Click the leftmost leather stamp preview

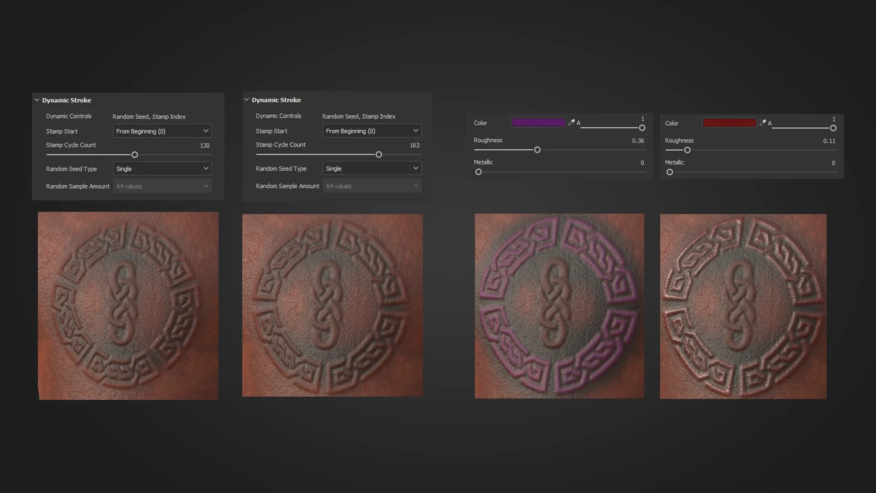click(x=128, y=306)
